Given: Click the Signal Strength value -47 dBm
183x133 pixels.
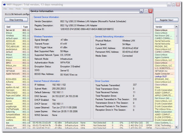Looking at the screenshot, I should pos(64,40).
